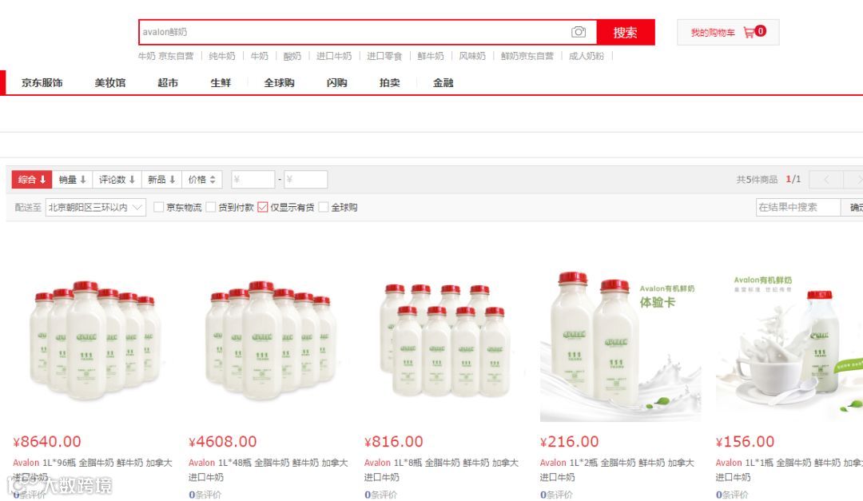Click the 进口牛奶 suggested keyword link
This screenshot has height=501, width=863.
click(333, 56)
